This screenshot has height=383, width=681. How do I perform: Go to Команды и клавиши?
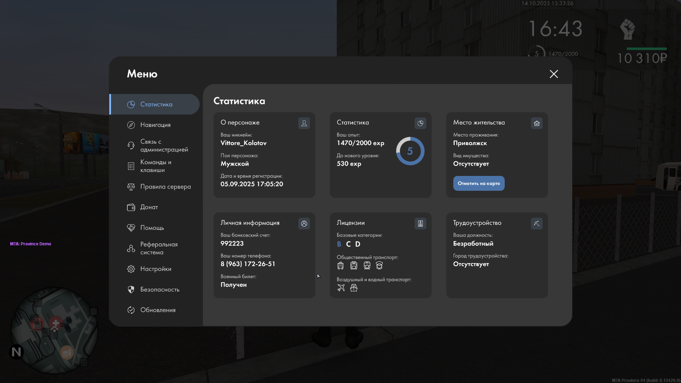[x=155, y=166]
